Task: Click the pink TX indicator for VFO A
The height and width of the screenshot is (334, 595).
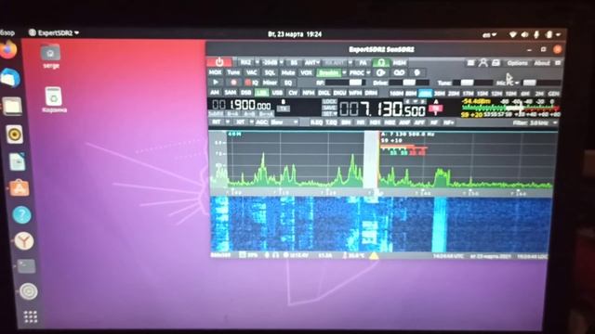Action: coord(436,109)
